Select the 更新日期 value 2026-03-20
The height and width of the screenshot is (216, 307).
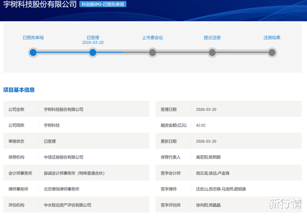206,141
